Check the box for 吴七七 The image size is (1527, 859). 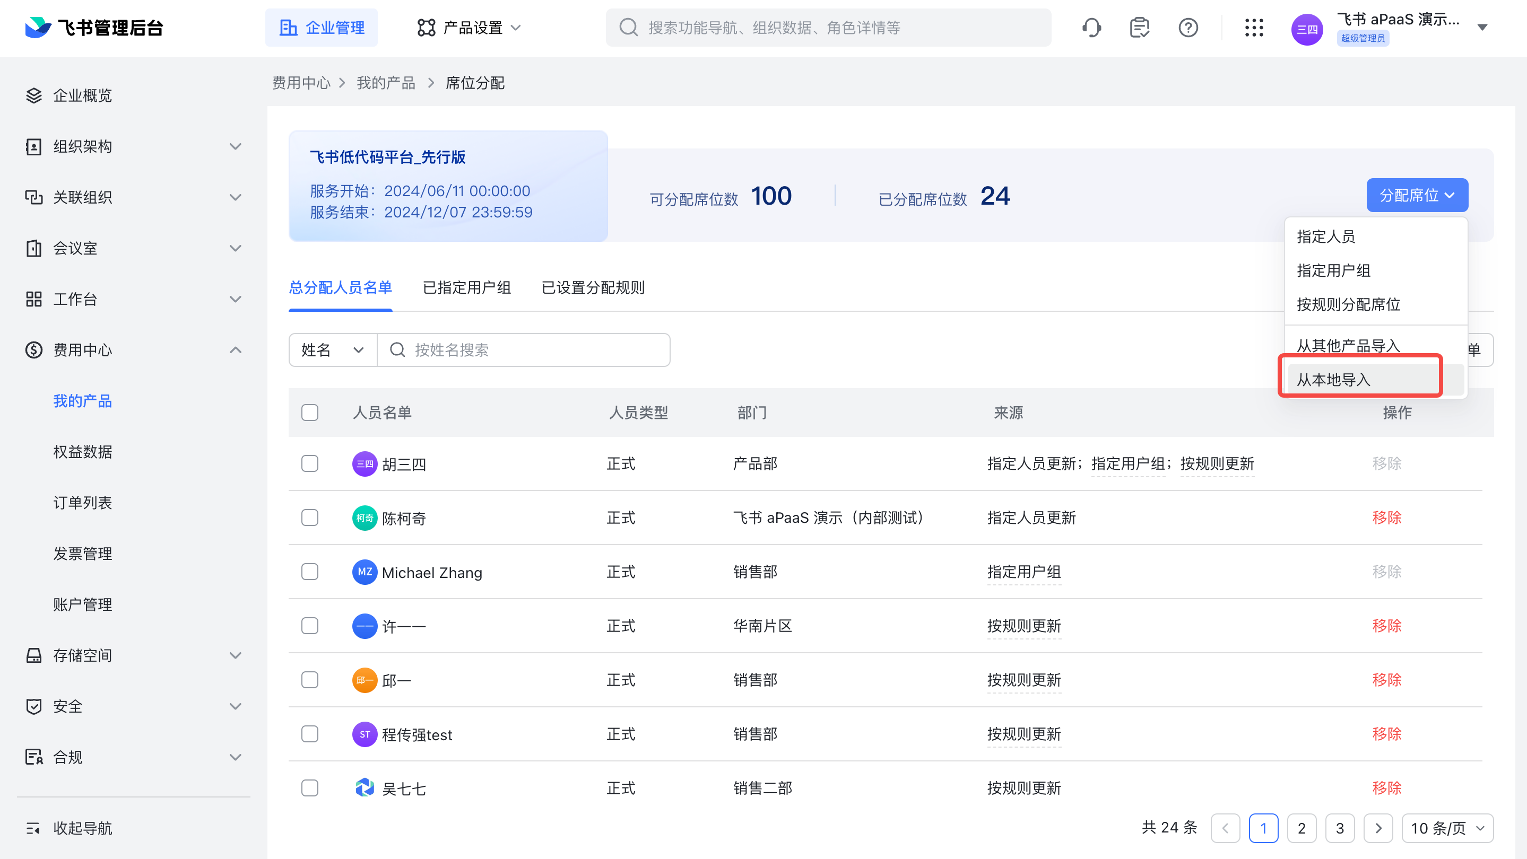(309, 788)
